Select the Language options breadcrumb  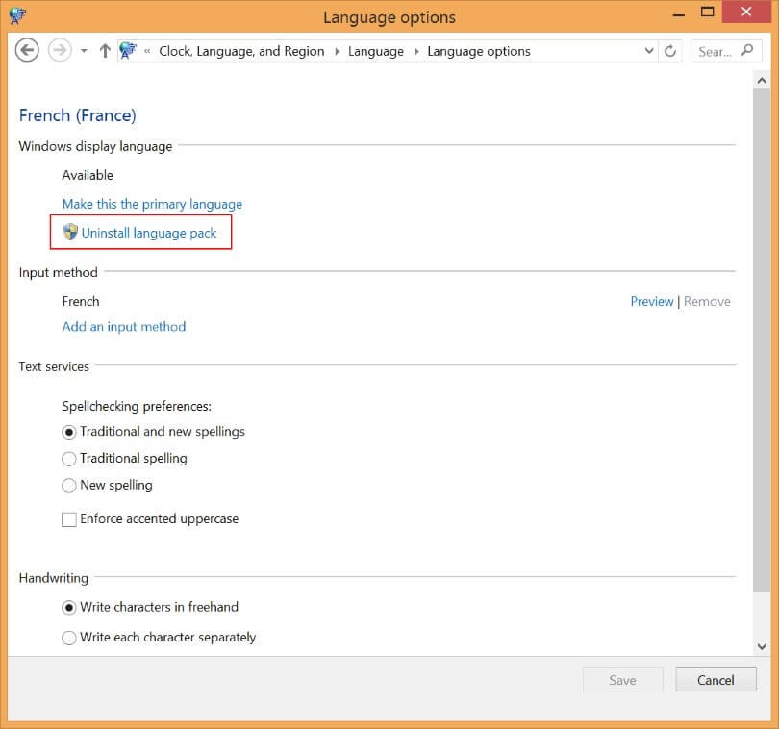click(479, 52)
